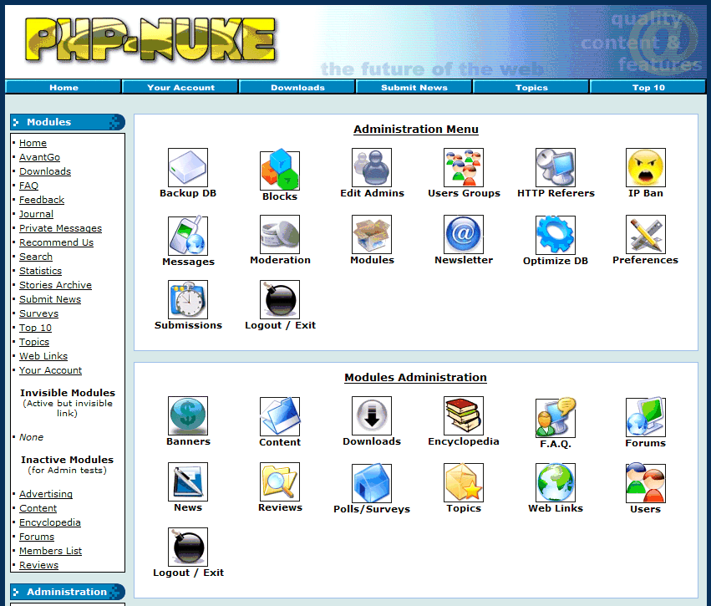This screenshot has width=711, height=606.
Task: Select Your Account in top navigation bar
Action: click(x=180, y=87)
